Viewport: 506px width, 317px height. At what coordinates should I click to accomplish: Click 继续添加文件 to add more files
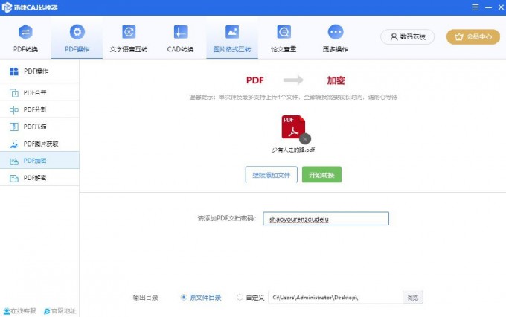pos(271,176)
